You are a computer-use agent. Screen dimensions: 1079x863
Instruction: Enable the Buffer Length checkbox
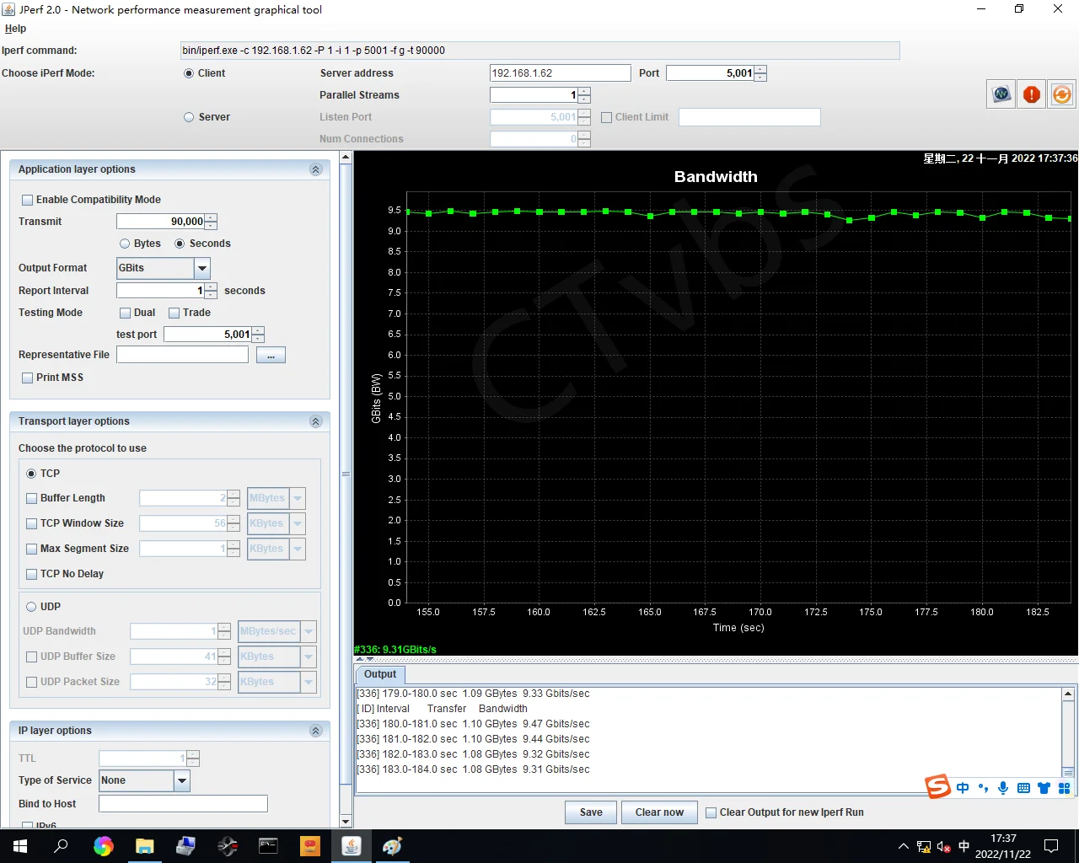(x=32, y=498)
